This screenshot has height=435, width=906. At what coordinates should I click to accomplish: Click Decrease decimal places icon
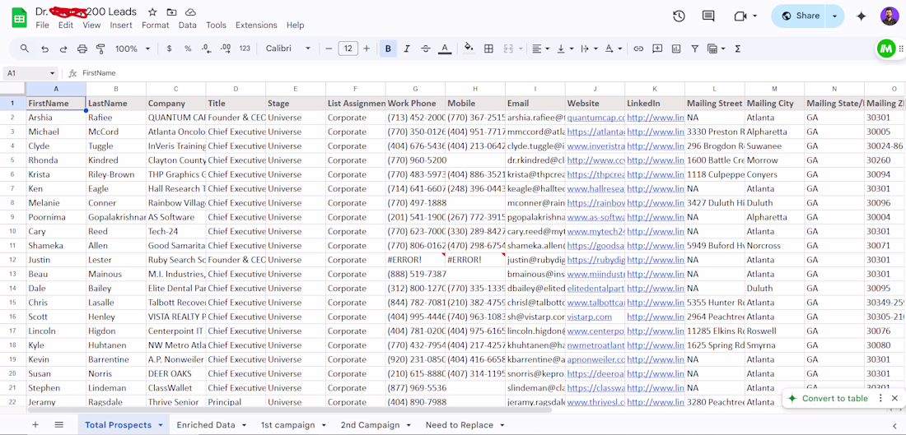coord(206,49)
